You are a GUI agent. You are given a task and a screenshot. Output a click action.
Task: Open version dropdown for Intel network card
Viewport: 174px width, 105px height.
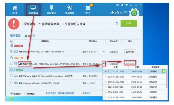click(104, 52)
